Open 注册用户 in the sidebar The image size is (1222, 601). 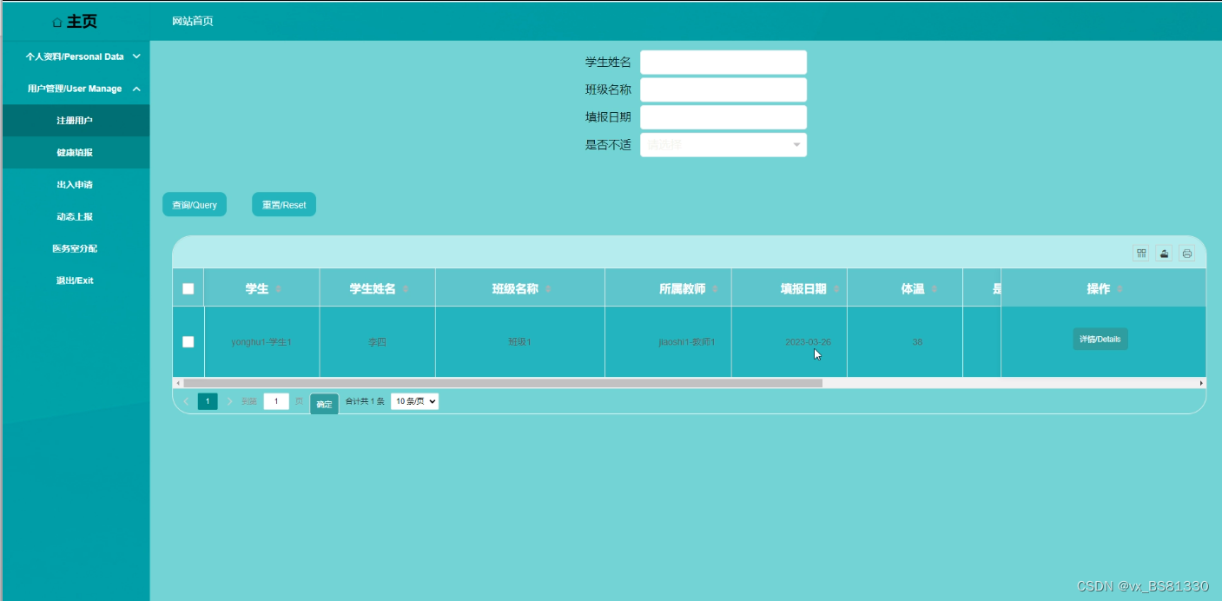75,121
